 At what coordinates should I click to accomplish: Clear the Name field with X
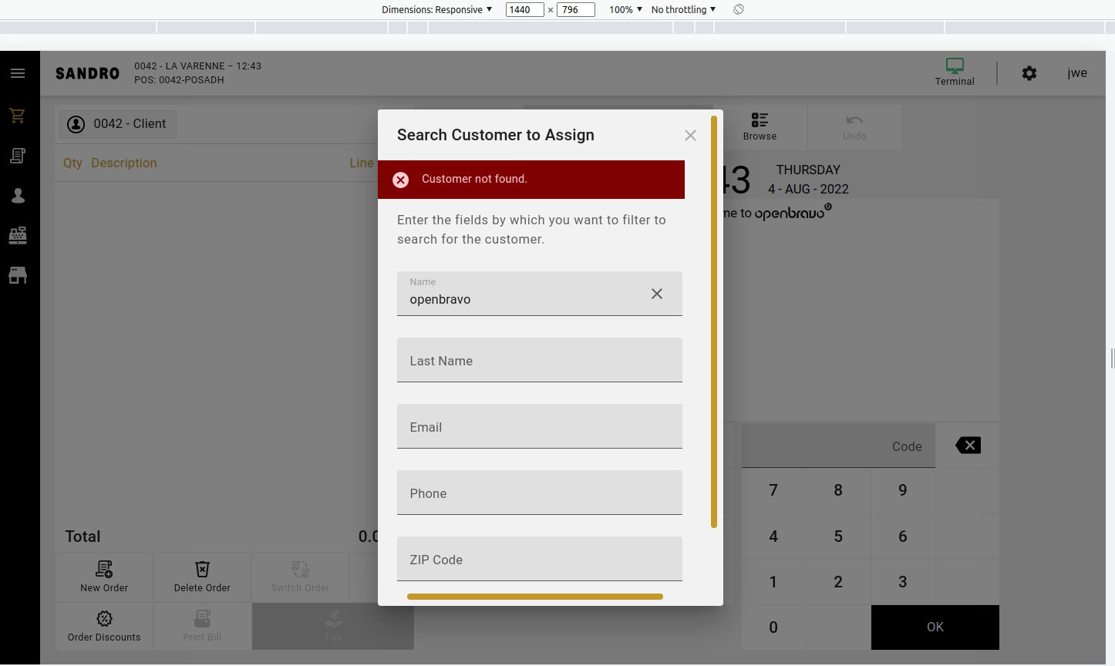[x=657, y=294]
